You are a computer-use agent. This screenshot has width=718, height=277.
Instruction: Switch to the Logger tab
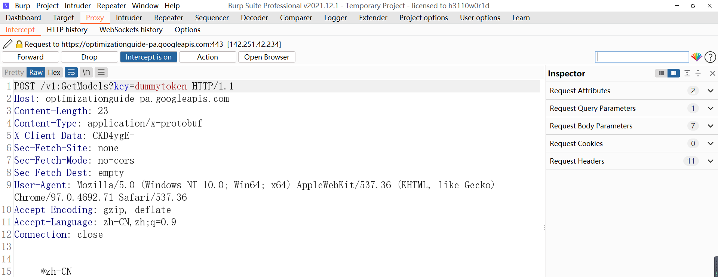tap(335, 18)
